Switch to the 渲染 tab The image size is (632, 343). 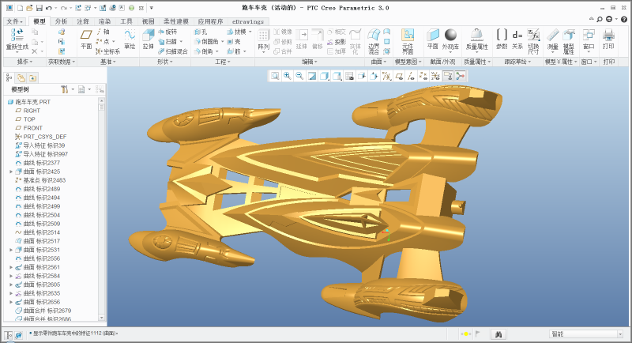pos(104,21)
